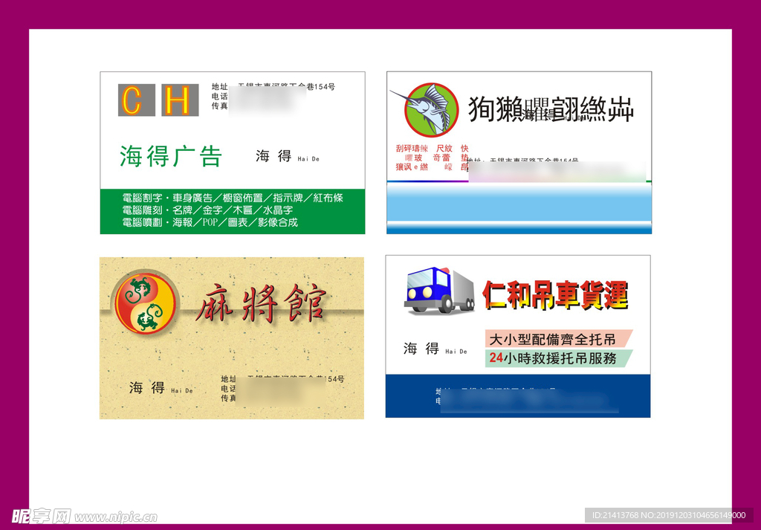
Task: Click the 大小型配備齊全托吊 banner
Action: [x=557, y=339]
